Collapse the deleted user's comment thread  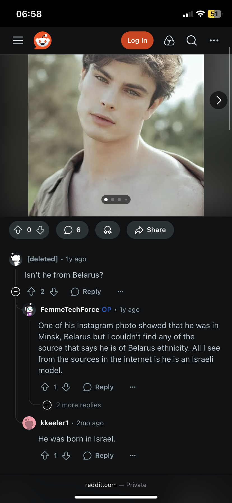click(16, 292)
